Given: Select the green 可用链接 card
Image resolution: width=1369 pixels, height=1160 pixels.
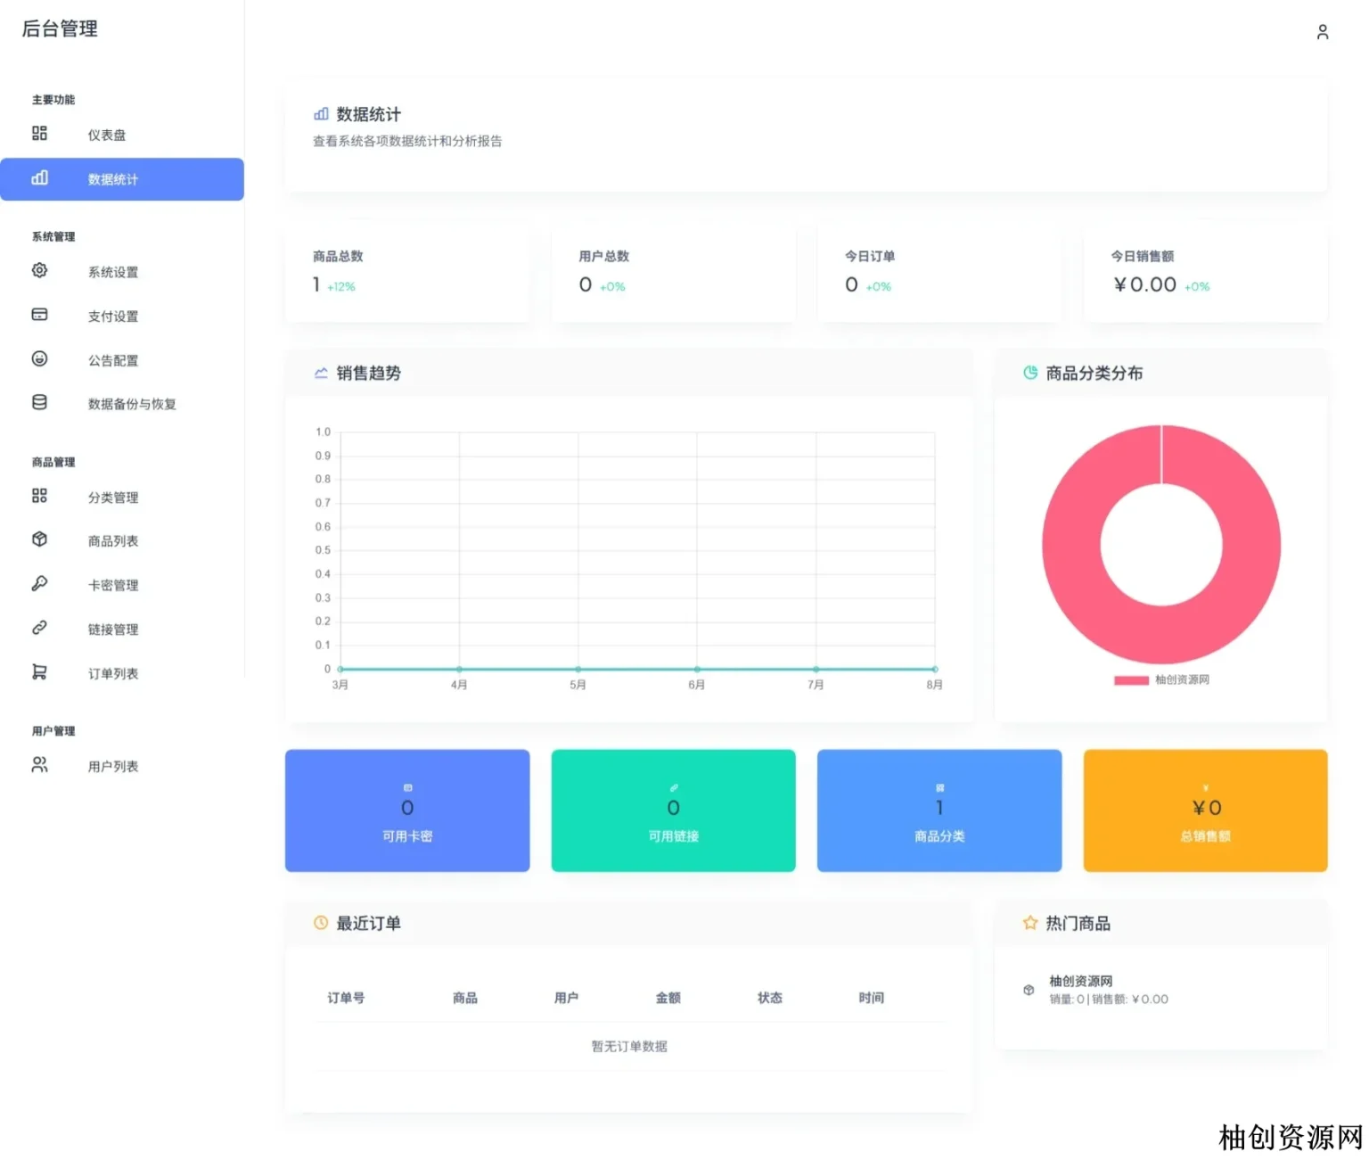Looking at the screenshot, I should (x=673, y=810).
